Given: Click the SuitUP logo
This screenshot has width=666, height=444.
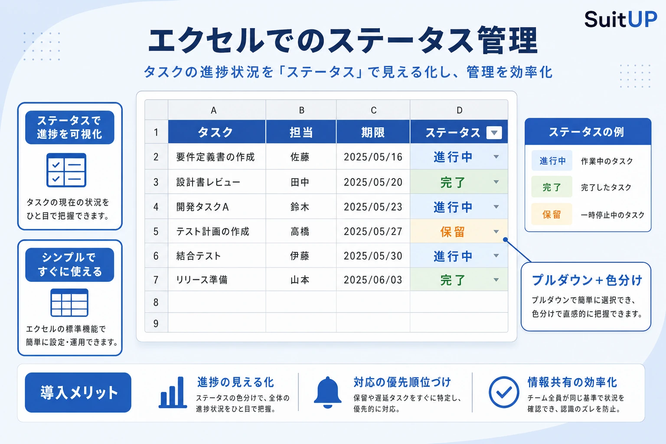Looking at the screenshot, I should (620, 20).
